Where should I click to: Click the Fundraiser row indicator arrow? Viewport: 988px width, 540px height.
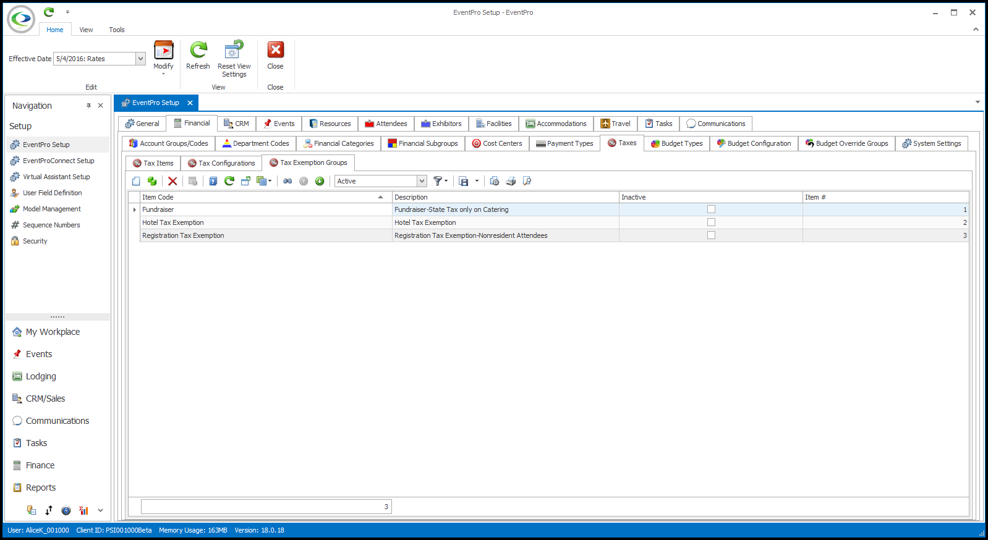pos(134,209)
